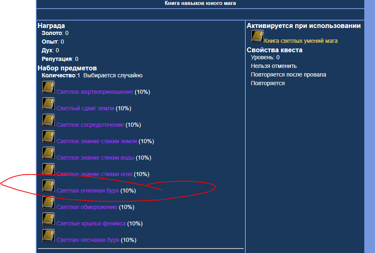Screen dimensions: 375x253
Task: Open the Светлое жертвоприношение text link
Action: [x=95, y=92]
